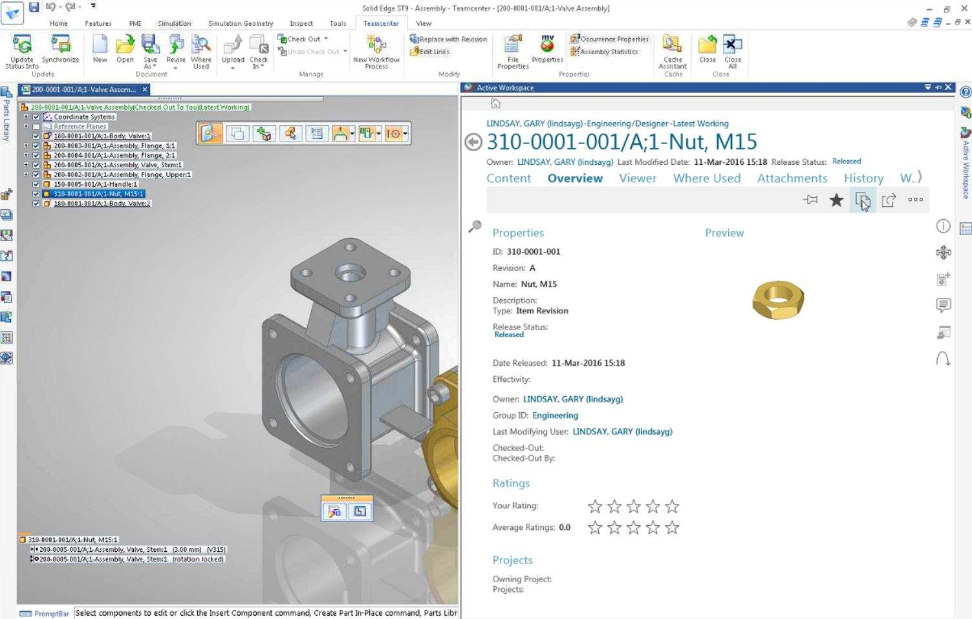
Task: Open Last Modifying User LINDSAY, GARY link
Action: coord(623,432)
